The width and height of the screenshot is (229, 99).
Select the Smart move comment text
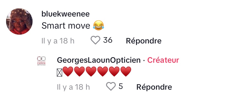pos(66,26)
